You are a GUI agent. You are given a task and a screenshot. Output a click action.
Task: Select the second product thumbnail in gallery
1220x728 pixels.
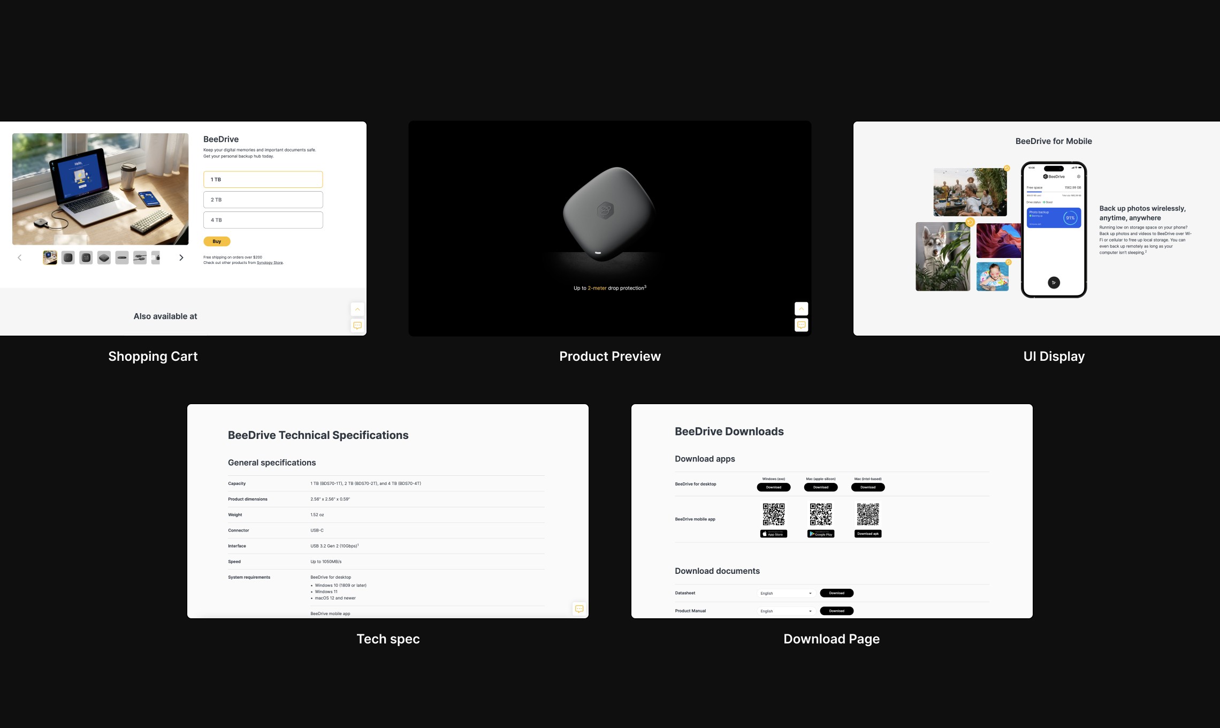[x=68, y=257]
